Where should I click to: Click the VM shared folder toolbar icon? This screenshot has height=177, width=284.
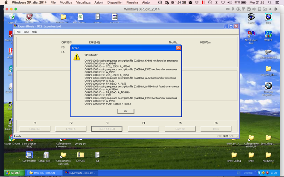tap(265, 9)
